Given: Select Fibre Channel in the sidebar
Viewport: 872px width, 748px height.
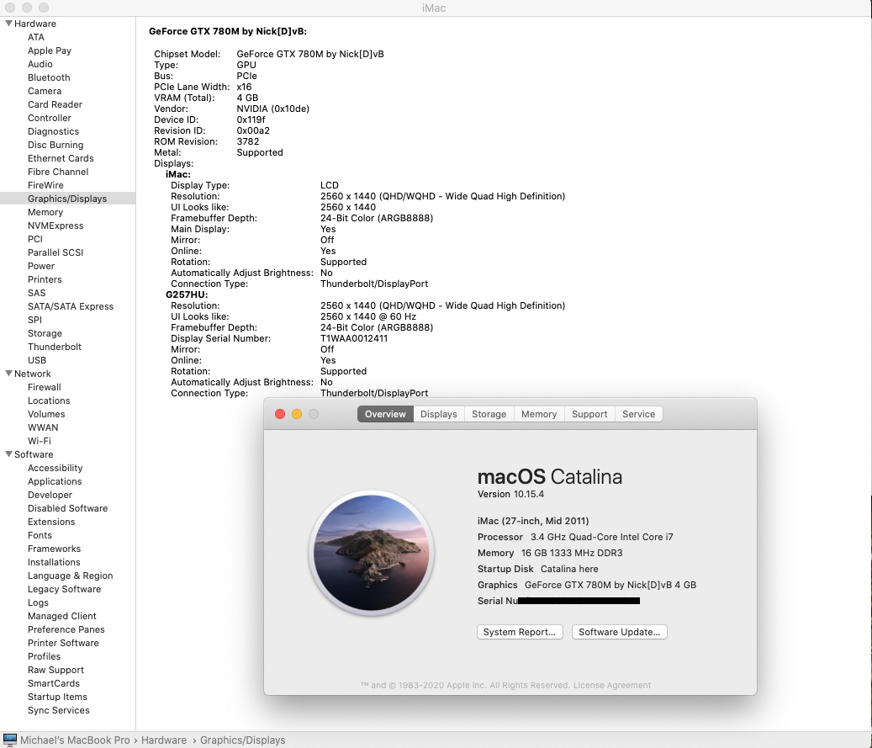Looking at the screenshot, I should 58,172.
